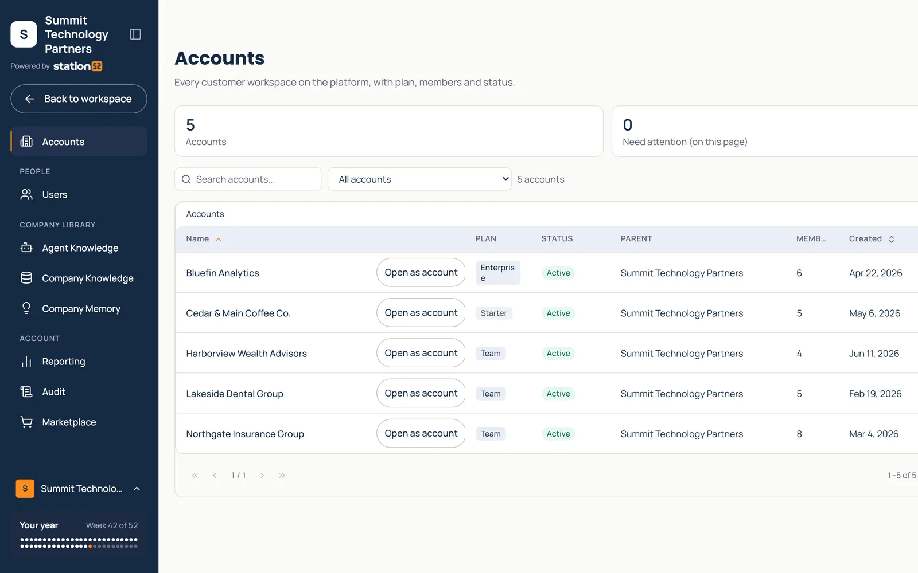
Task: Click the Company Knowledge database icon
Action: (26, 278)
